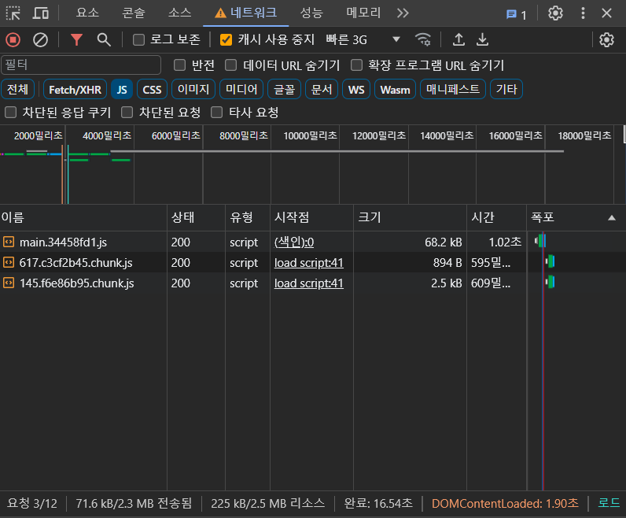This screenshot has height=518, width=626.
Task: Click script icon of 617.c3cf2b45.chunk.js
Action: point(9,262)
